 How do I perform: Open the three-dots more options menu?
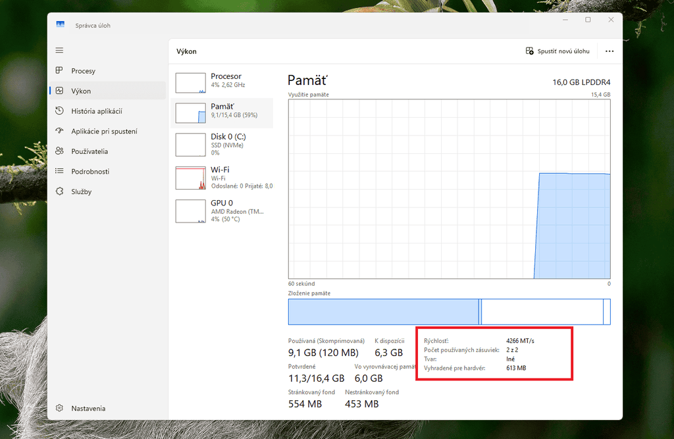[x=609, y=51]
